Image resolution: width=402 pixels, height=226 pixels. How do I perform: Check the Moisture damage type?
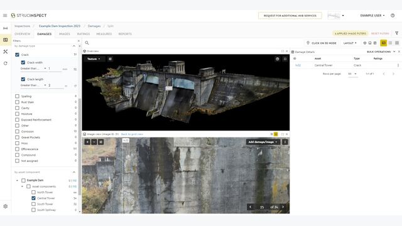pos(17,114)
